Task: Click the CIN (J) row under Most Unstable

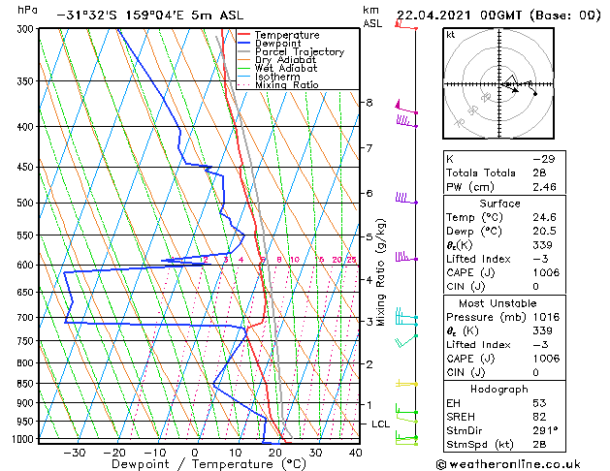Action: (x=504, y=372)
